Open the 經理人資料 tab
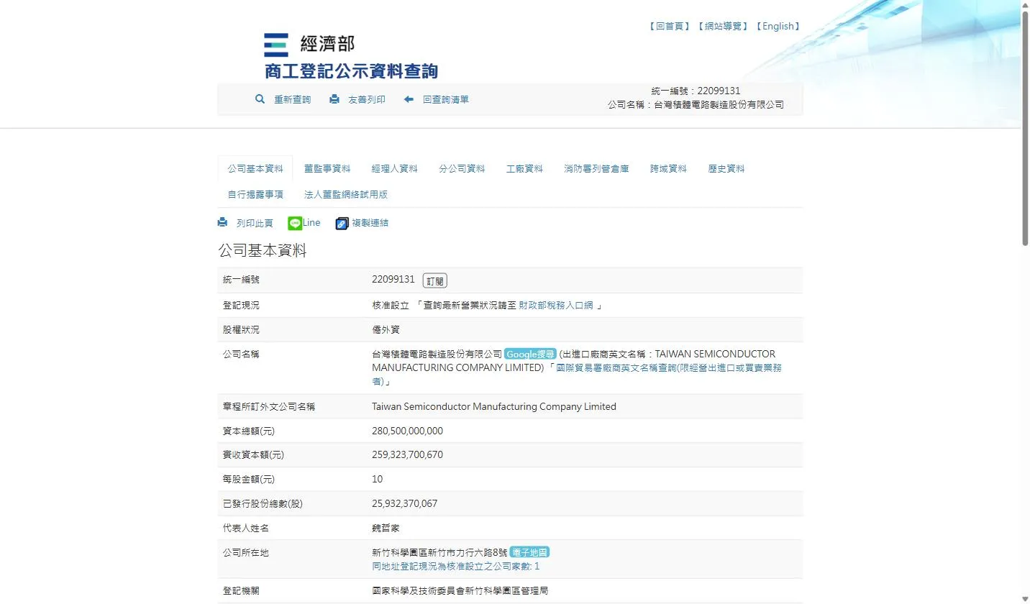 click(395, 169)
